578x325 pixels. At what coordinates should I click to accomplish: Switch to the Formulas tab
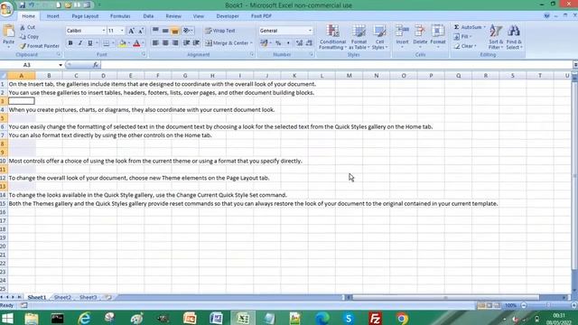tap(120, 16)
